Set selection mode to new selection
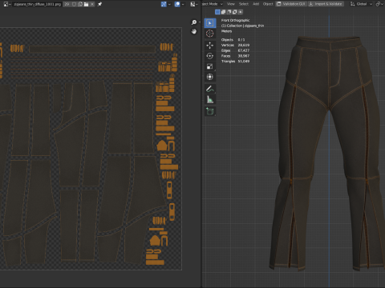The height and width of the screenshot is (288, 385). point(217,12)
